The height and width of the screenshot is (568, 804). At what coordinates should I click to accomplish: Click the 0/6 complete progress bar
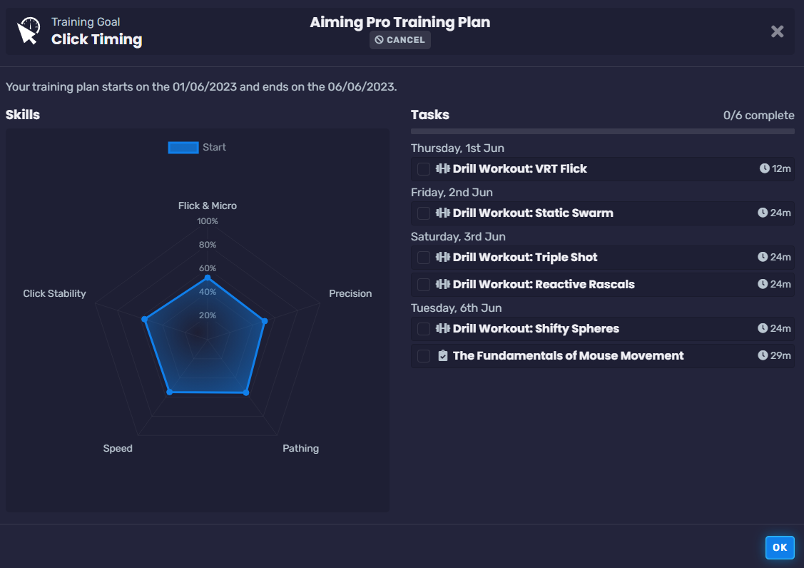click(x=602, y=131)
